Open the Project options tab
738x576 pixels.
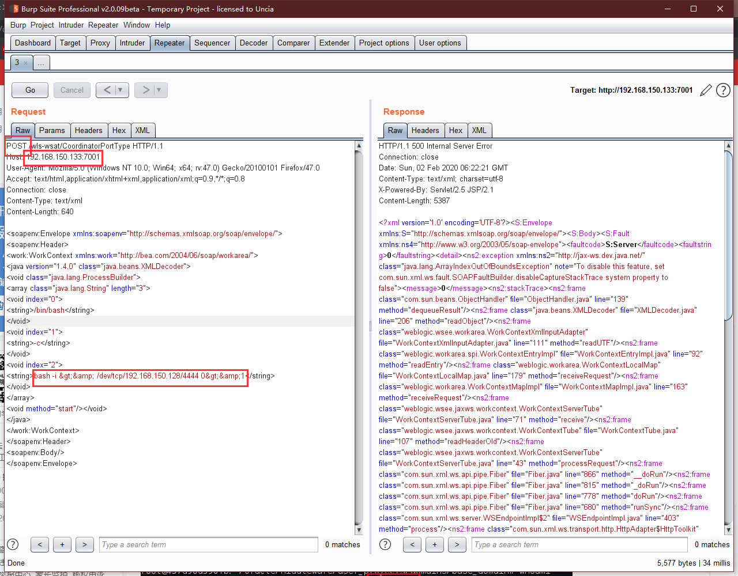[384, 43]
